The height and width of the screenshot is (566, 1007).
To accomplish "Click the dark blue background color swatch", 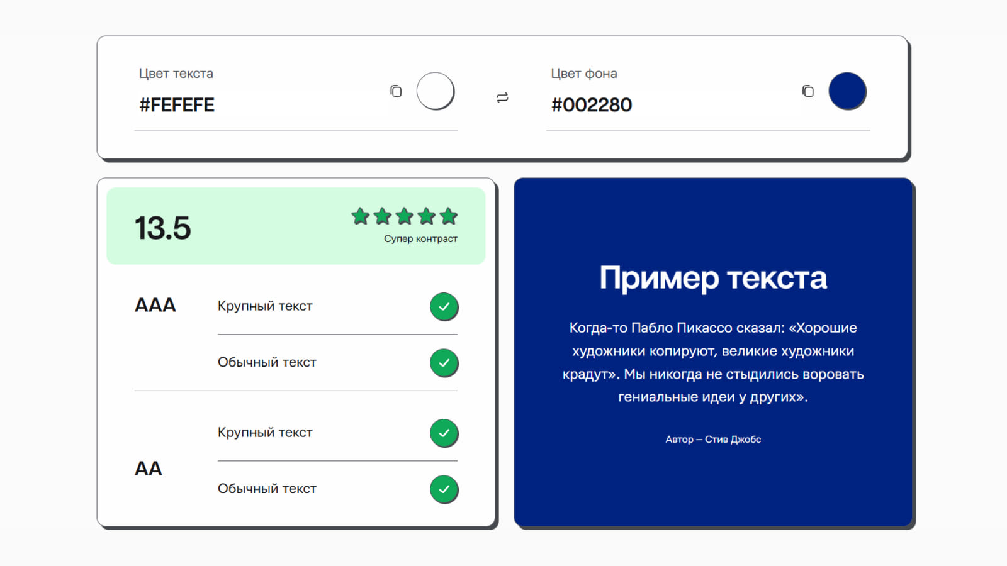I will tap(848, 91).
